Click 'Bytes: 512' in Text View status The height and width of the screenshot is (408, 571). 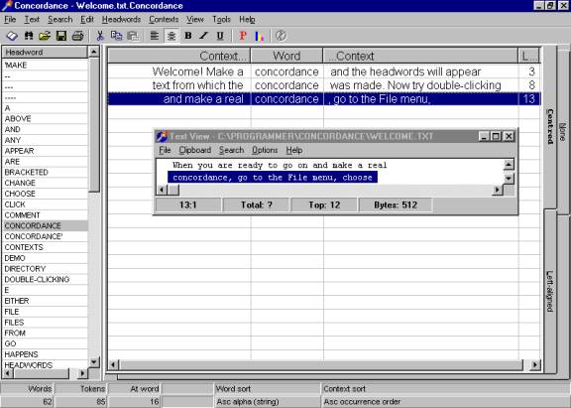tap(396, 204)
